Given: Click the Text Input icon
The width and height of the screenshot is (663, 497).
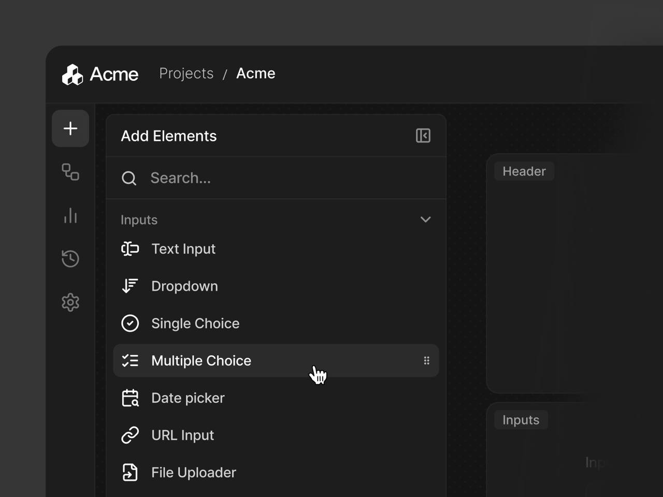Looking at the screenshot, I should 130,249.
